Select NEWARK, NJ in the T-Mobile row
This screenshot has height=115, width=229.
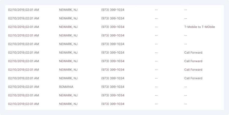tap(68, 27)
